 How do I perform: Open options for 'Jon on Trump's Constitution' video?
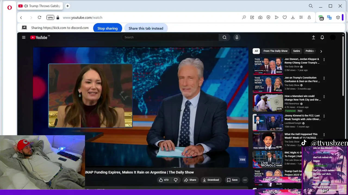pyautogui.click(x=324, y=78)
